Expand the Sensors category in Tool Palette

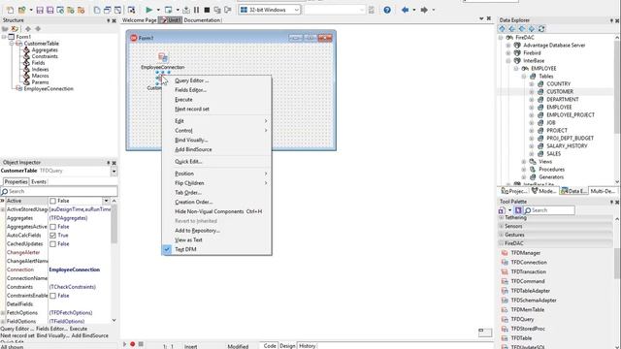(502, 226)
